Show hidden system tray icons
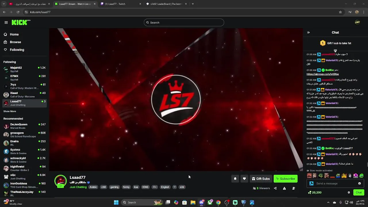The width and height of the screenshot is (368, 207). 328,202
